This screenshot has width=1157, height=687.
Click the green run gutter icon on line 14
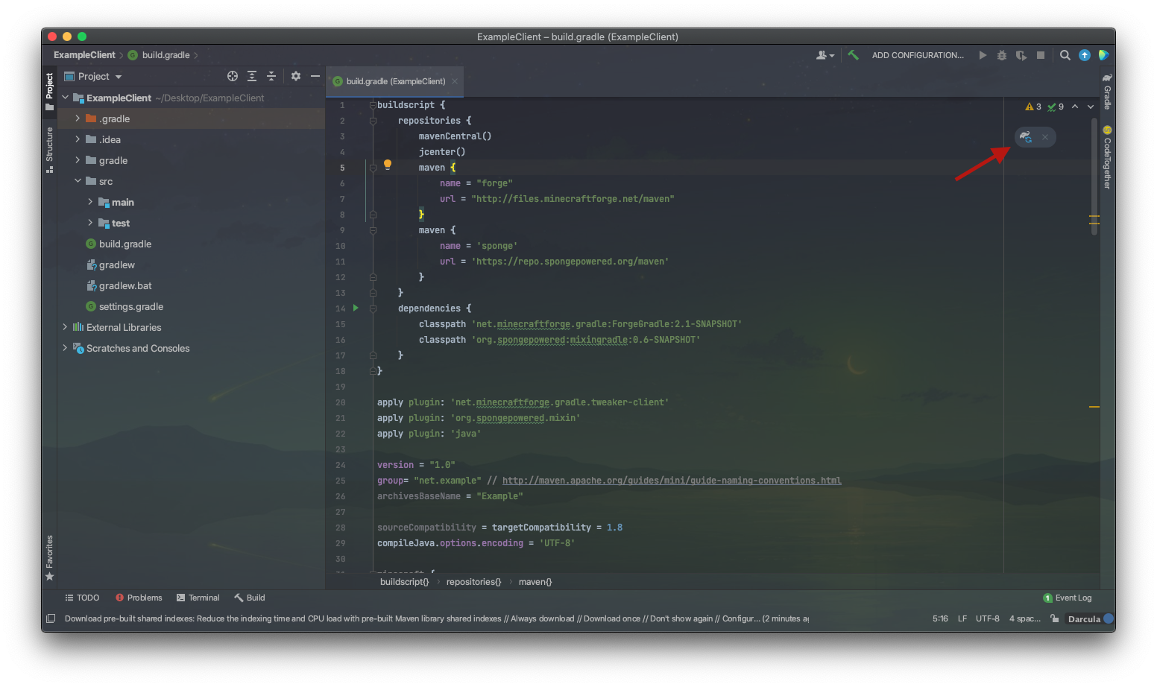point(356,308)
